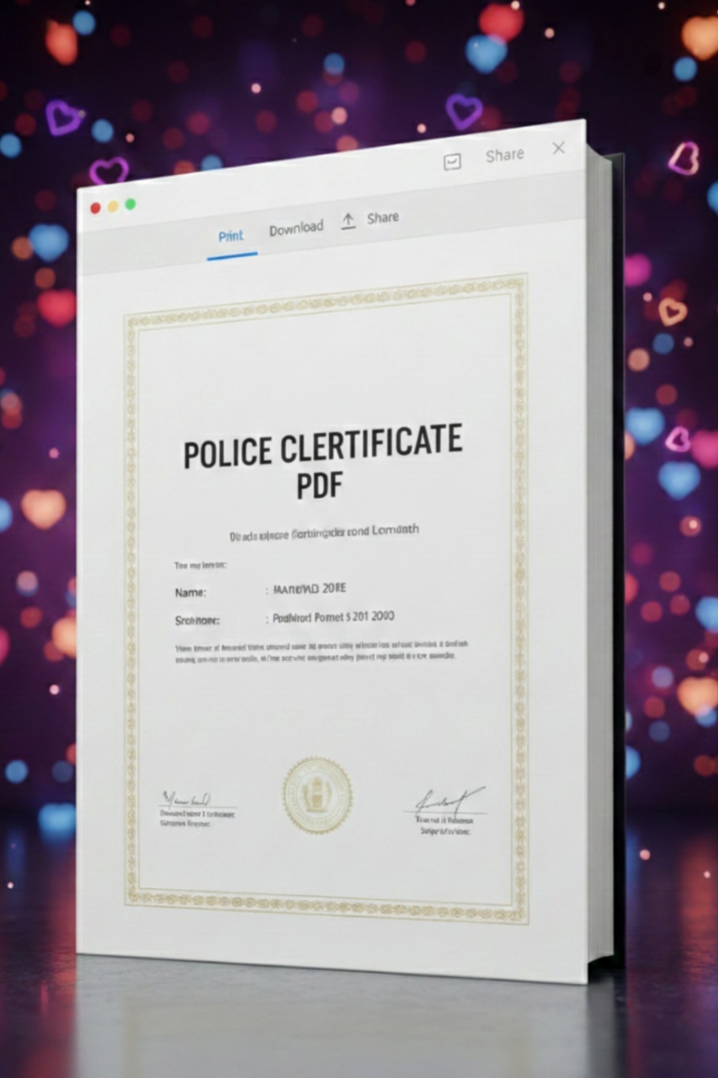Screen dimensions: 718x1078
Task: Select the Print tab in the toolbar
Action: (231, 236)
